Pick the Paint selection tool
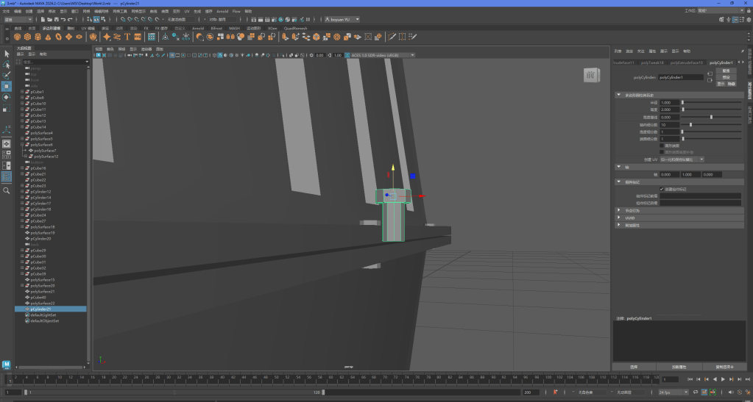753x402 pixels. pyautogui.click(x=6, y=75)
